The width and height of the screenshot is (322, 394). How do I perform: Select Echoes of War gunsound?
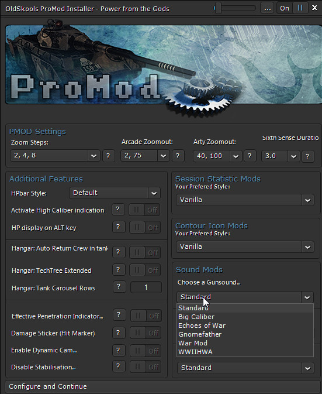pos(245,326)
